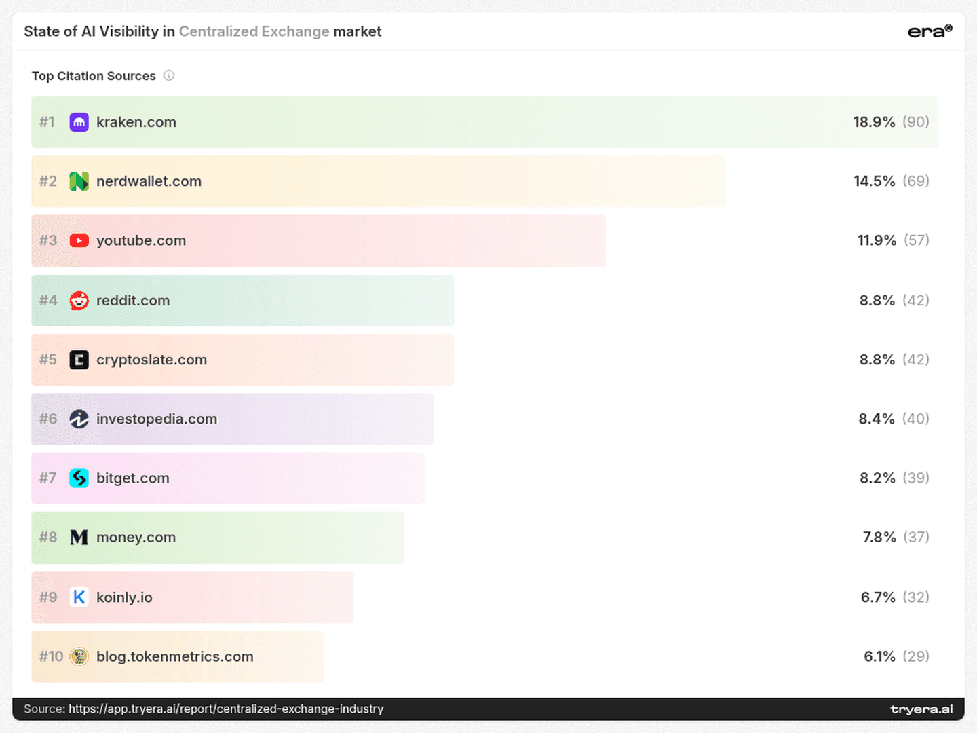Click the 7.8% share value
This screenshot has height=733, width=977.
click(880, 538)
